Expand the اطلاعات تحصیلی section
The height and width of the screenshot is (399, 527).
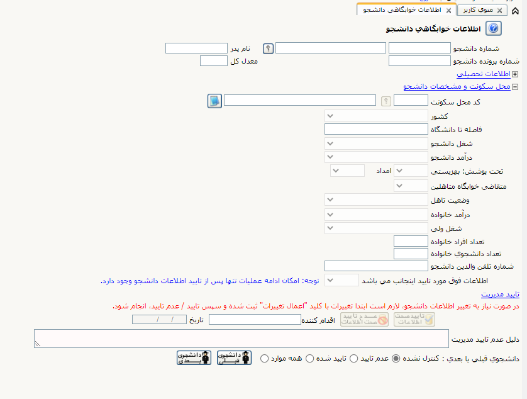[x=514, y=74]
